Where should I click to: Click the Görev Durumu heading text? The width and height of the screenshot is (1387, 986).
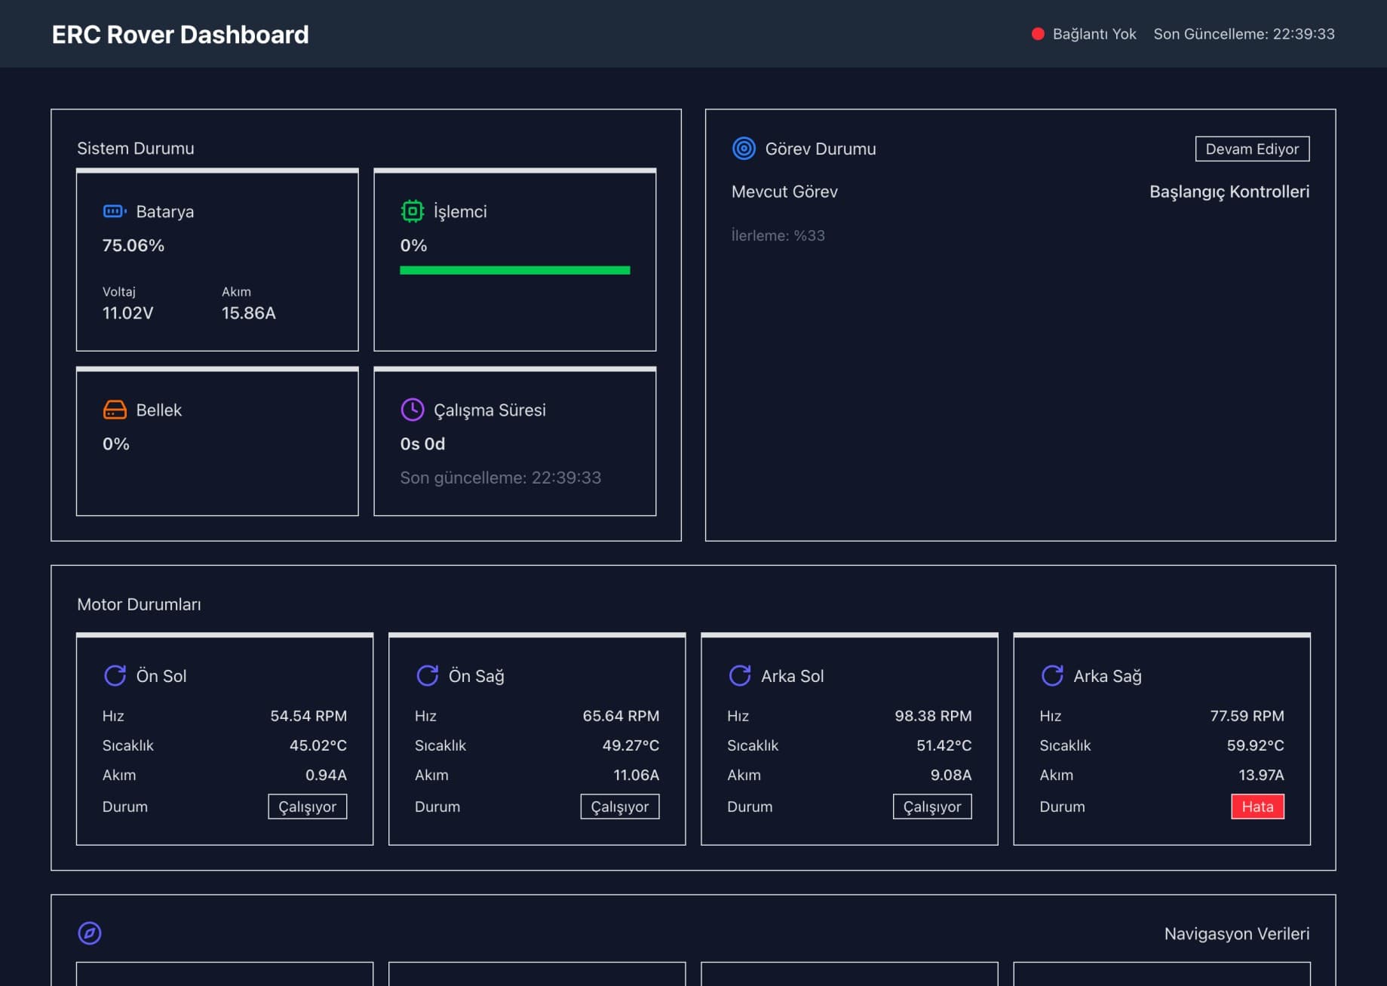(x=821, y=149)
